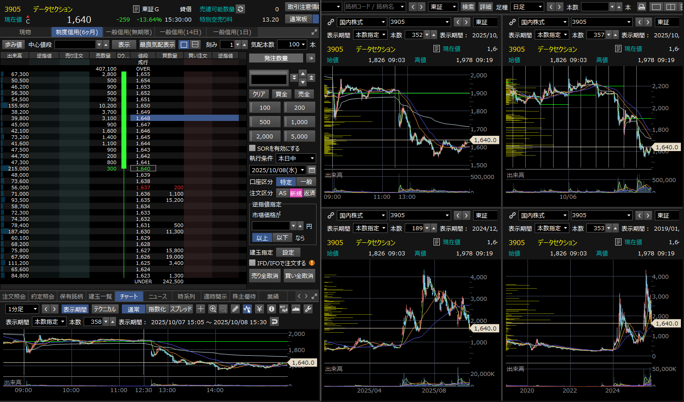Screen dimensions: 684x402
Task: Click the order quantity input field above クリア
Action: (x=269, y=80)
